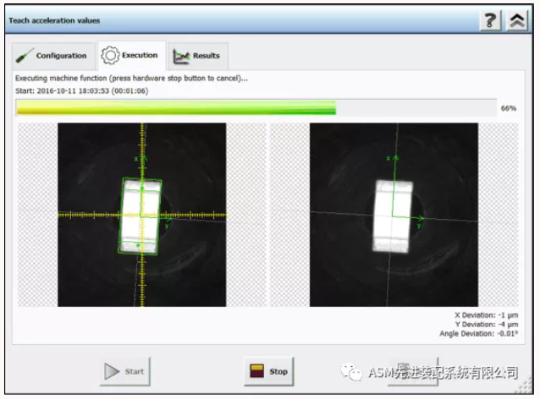Open help with the question mark button
Screen dimensions: 540x399
tap(490, 20)
